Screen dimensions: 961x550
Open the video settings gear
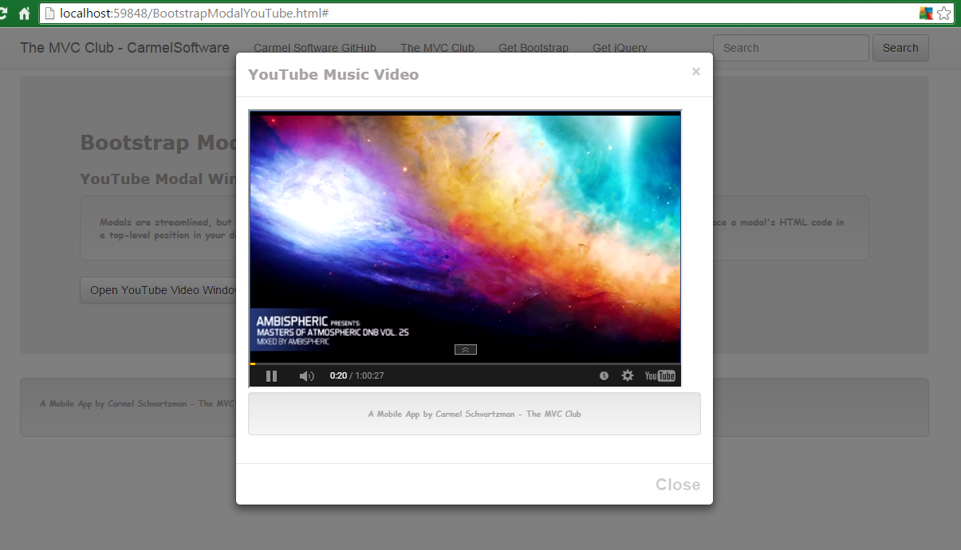pyautogui.click(x=628, y=375)
